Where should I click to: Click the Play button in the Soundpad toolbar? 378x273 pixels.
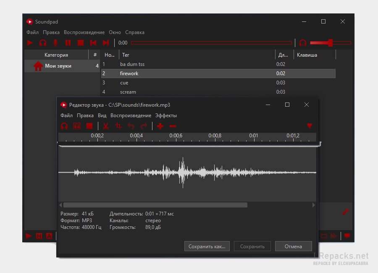[x=30, y=43]
